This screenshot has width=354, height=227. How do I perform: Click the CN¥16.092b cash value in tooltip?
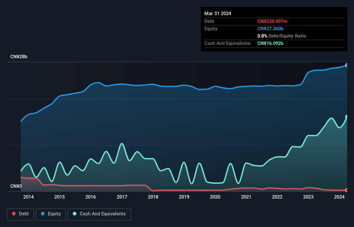click(x=270, y=44)
